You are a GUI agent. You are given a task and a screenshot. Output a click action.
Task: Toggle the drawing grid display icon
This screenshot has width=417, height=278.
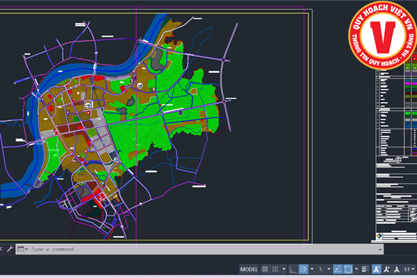265,269
